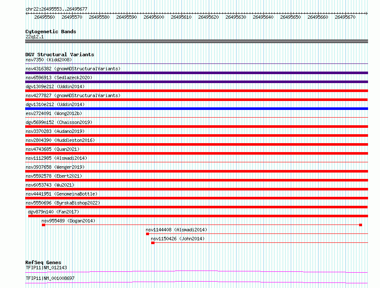Click the nsv4743685 (Quan2021) label

coord(53,149)
